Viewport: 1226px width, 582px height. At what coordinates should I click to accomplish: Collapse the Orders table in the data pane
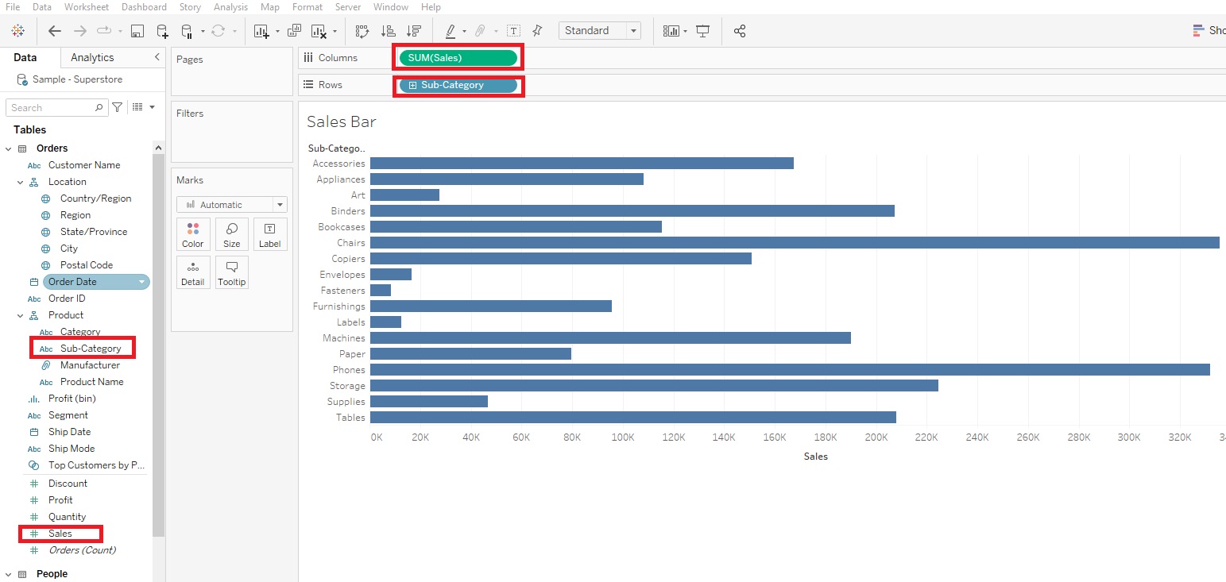coord(8,148)
